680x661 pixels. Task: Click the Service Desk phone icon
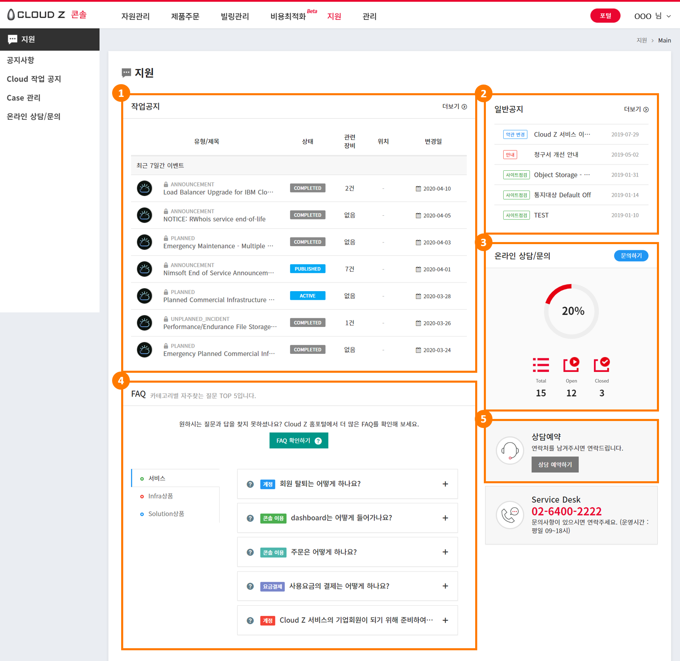tap(510, 515)
